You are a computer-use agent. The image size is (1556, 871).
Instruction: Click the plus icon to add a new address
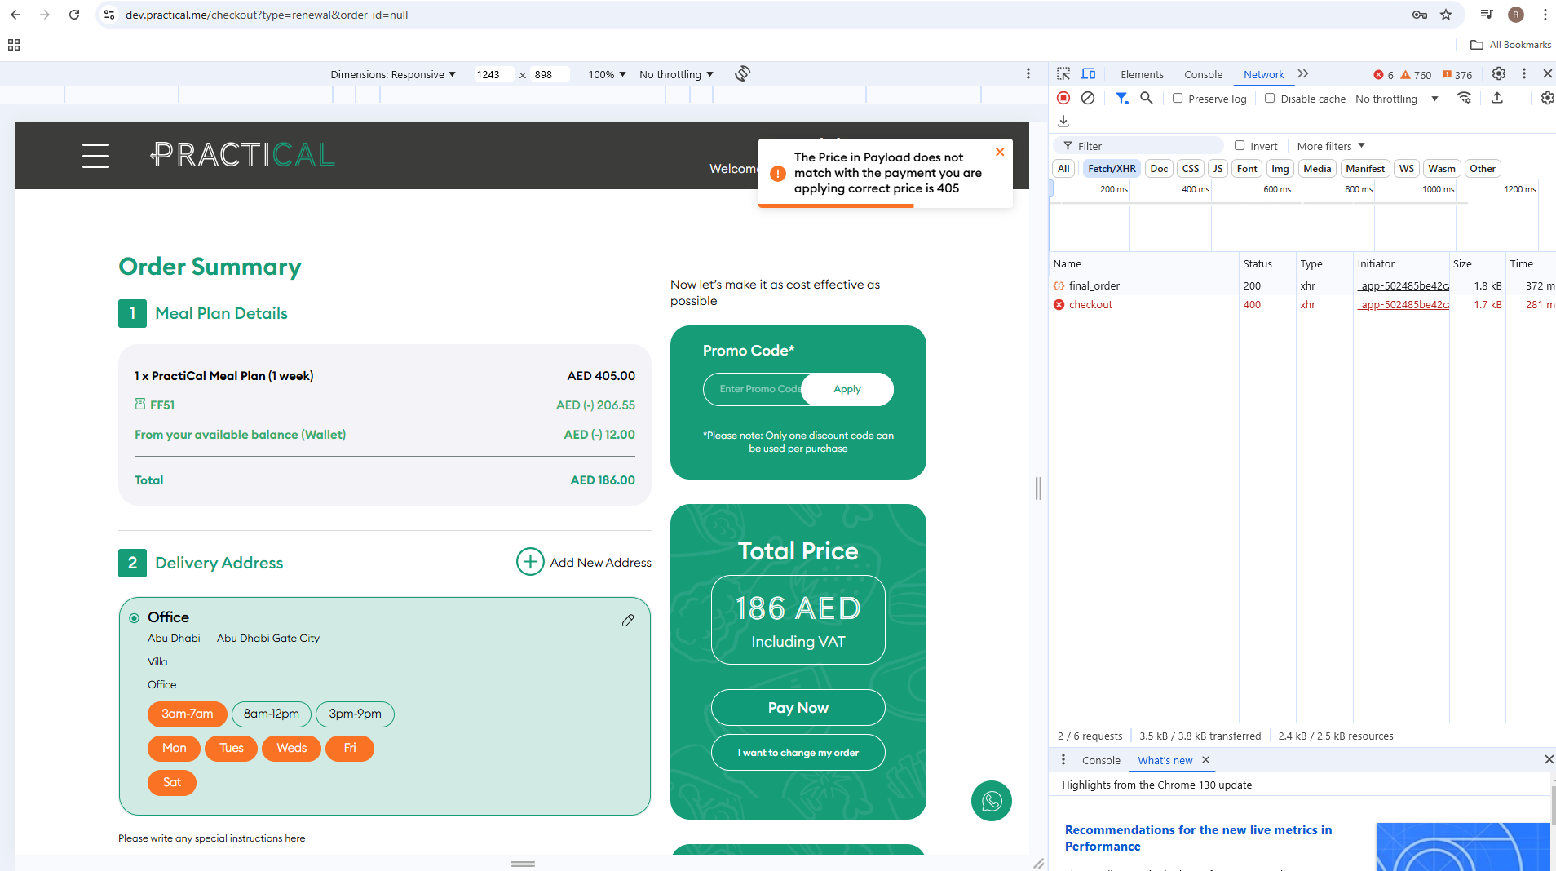(530, 562)
